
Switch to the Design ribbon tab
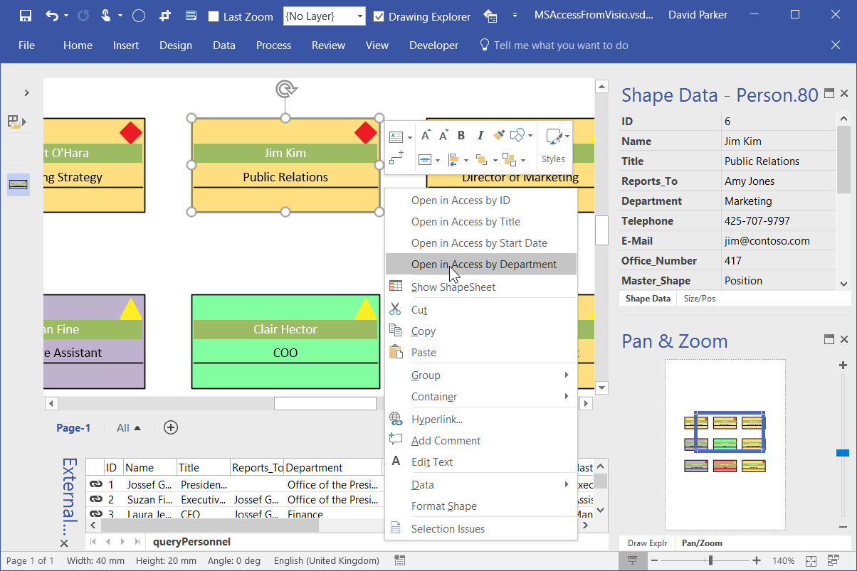pos(176,45)
